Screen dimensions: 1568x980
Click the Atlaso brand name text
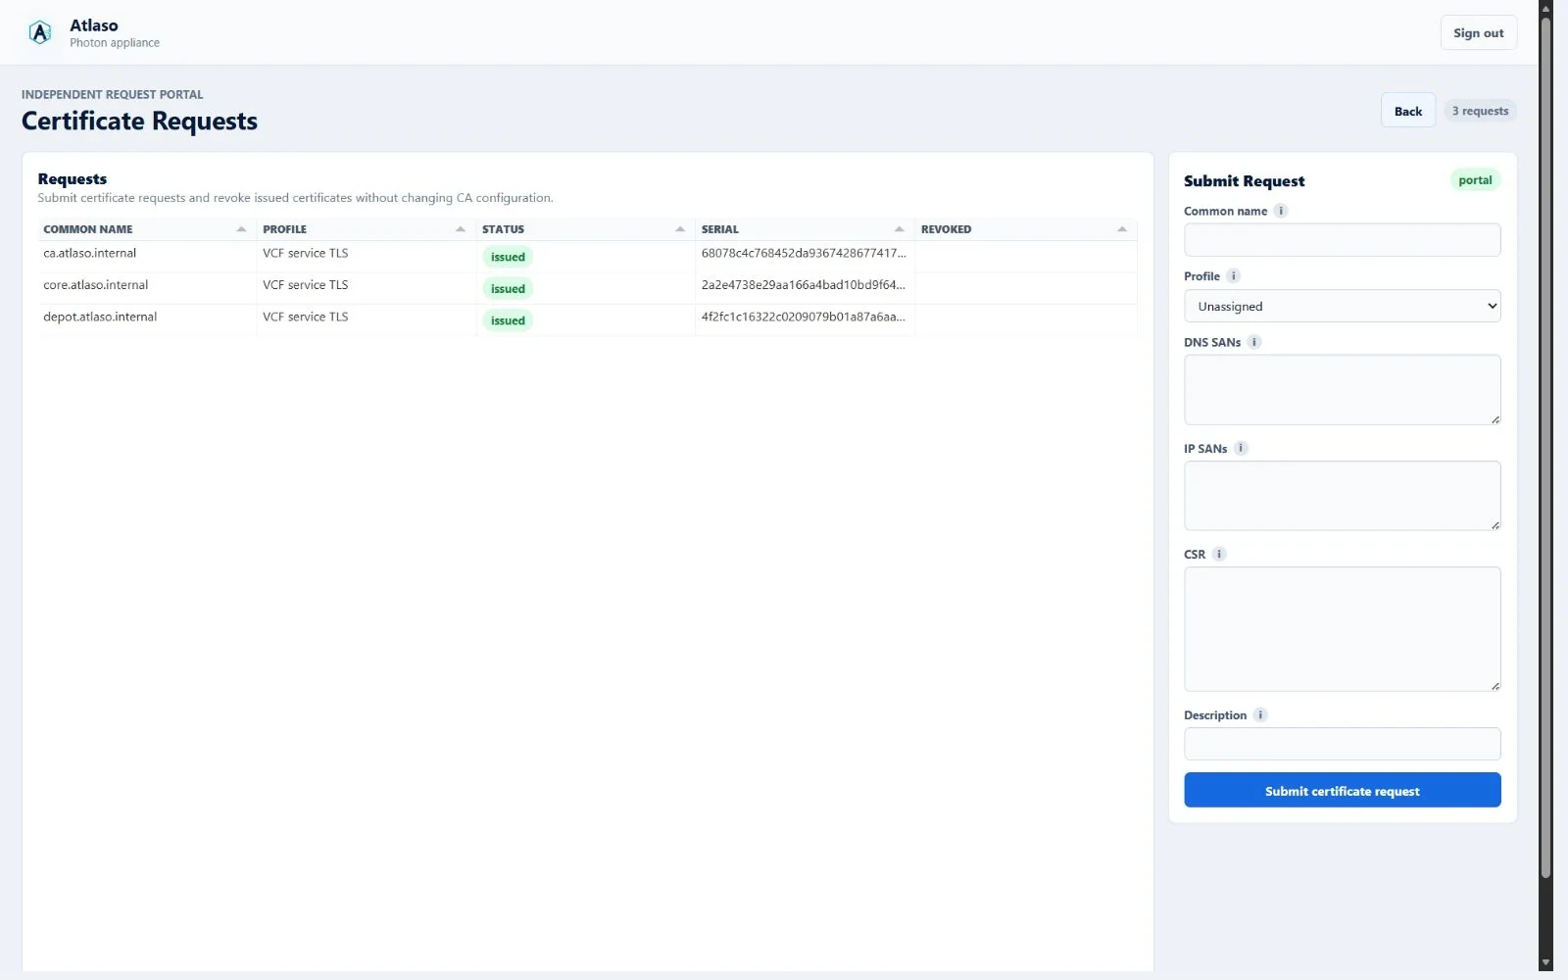coord(93,25)
